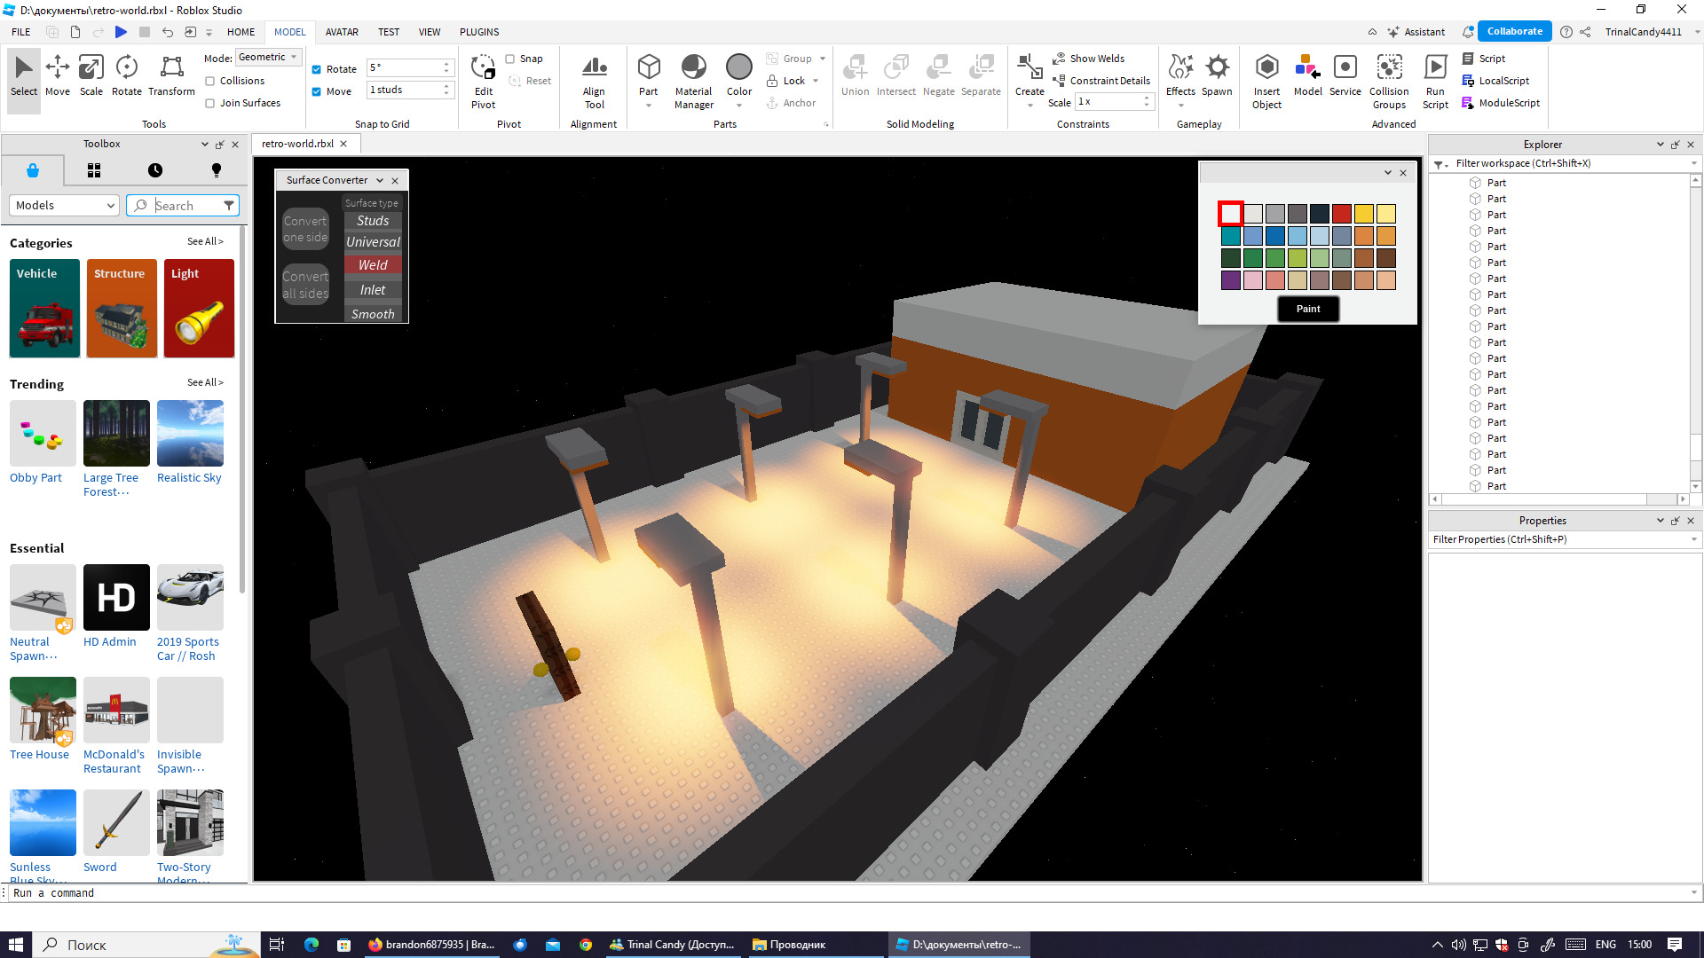Select the Scale tool
Screen dimensions: 1704x958
point(91,75)
